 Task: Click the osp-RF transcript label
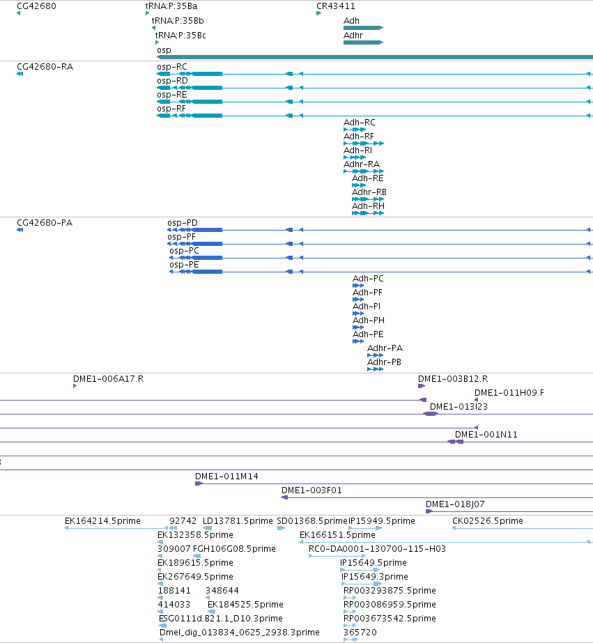171,109
